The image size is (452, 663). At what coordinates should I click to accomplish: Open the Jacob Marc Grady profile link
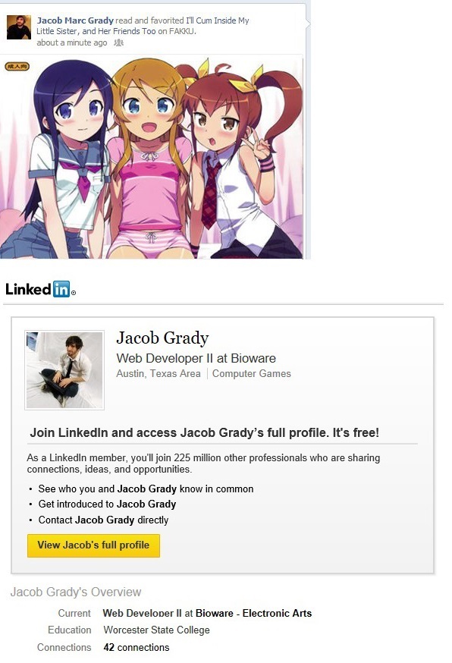[75, 20]
